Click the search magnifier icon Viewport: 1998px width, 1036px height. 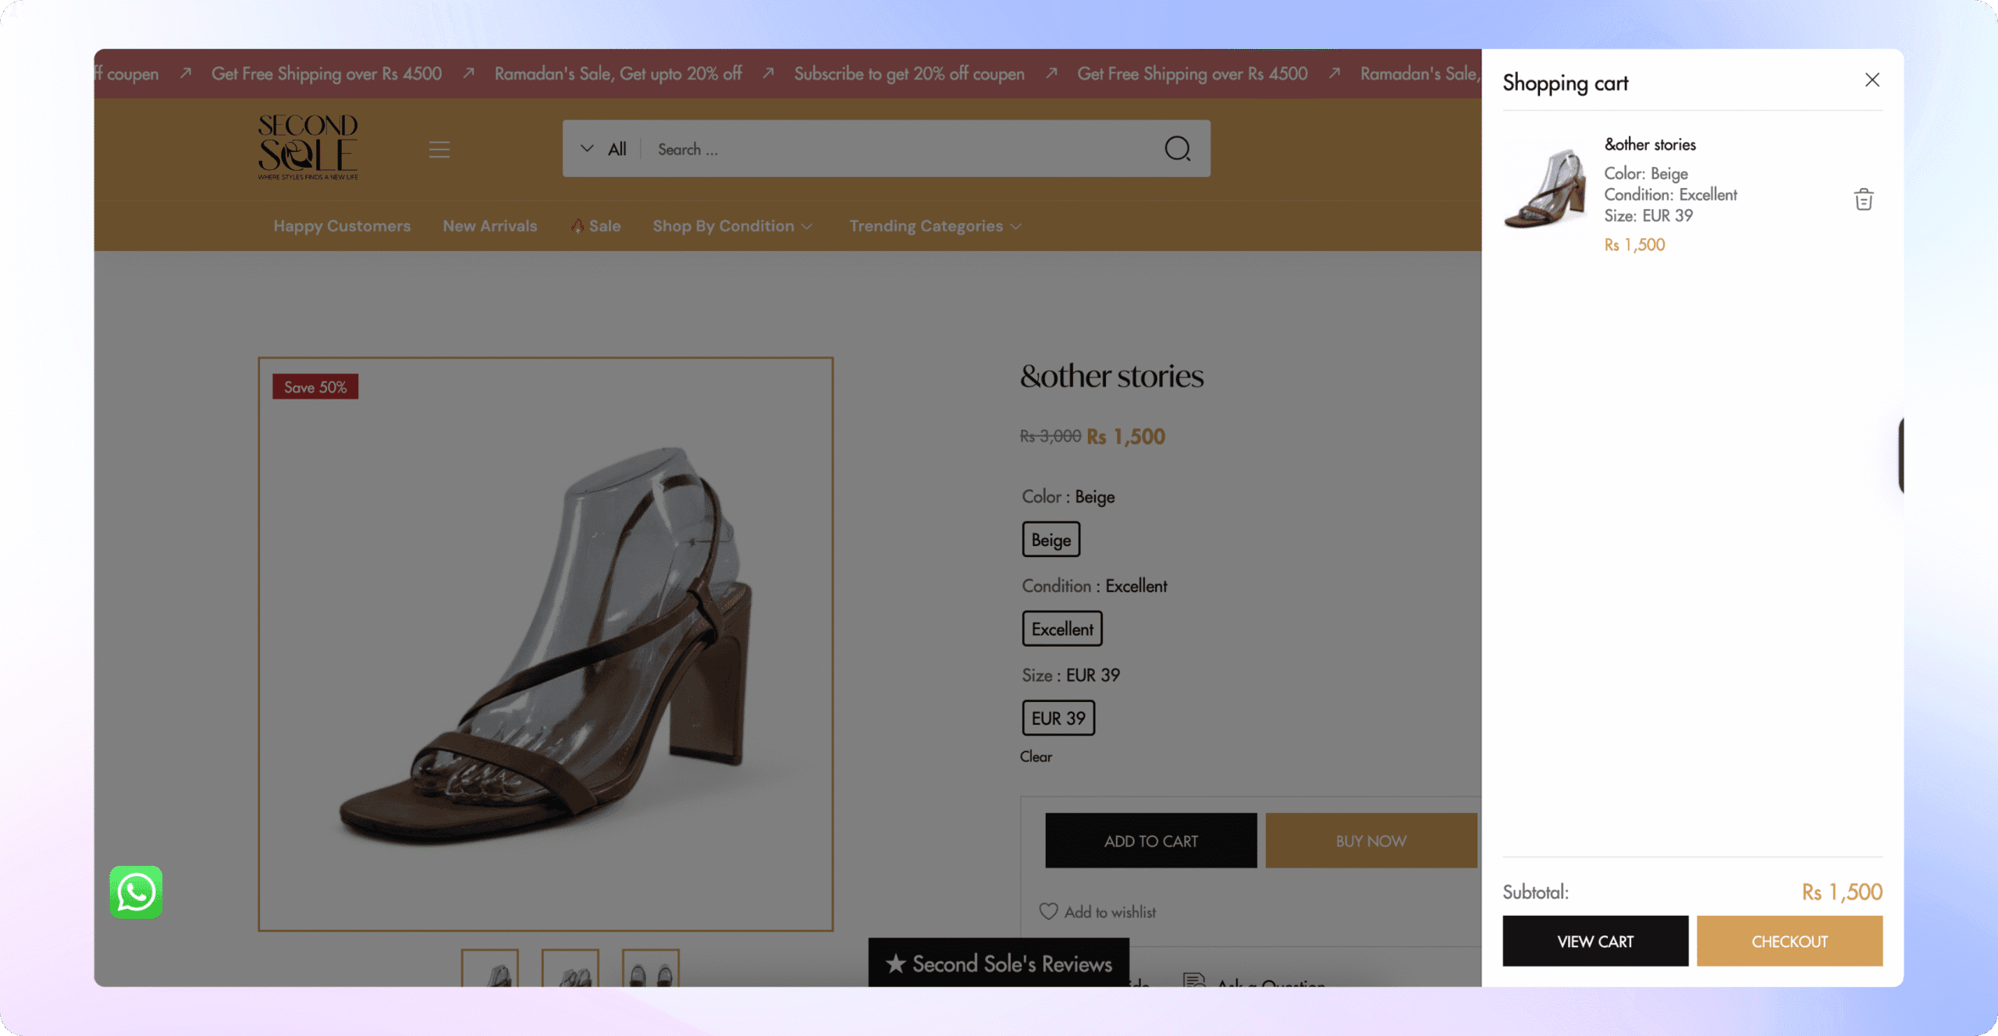click(1177, 148)
